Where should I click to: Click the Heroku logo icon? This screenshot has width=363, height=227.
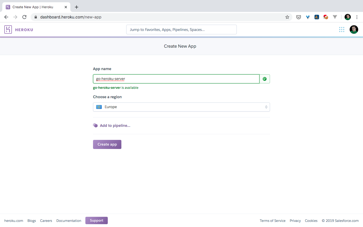point(8,30)
